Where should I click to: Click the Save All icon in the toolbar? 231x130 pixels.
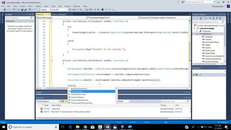[26, 10]
